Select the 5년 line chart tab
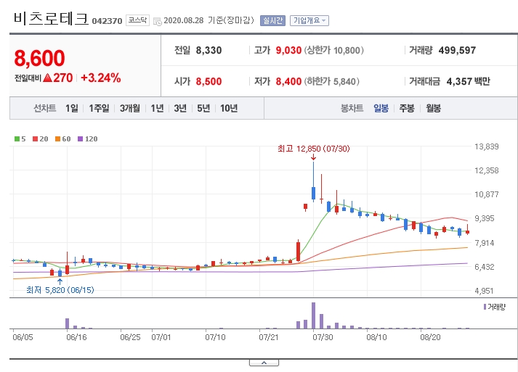Viewport: 518px width, 372px height. point(203,108)
